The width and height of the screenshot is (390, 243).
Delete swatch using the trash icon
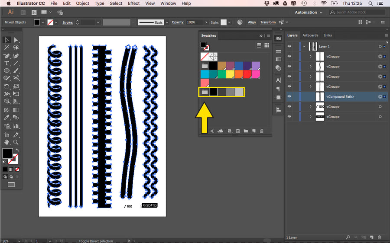point(262,131)
